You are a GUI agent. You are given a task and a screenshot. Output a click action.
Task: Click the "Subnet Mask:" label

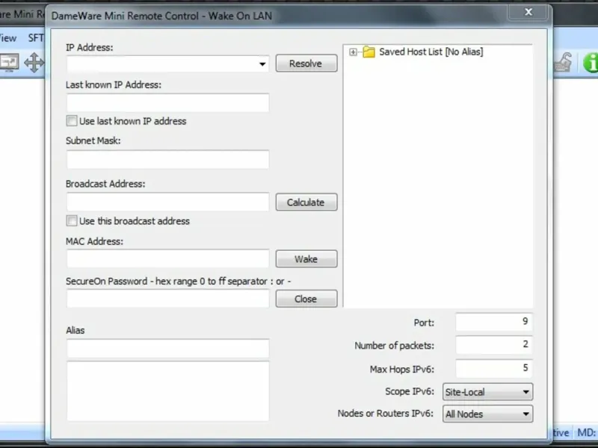(x=93, y=140)
